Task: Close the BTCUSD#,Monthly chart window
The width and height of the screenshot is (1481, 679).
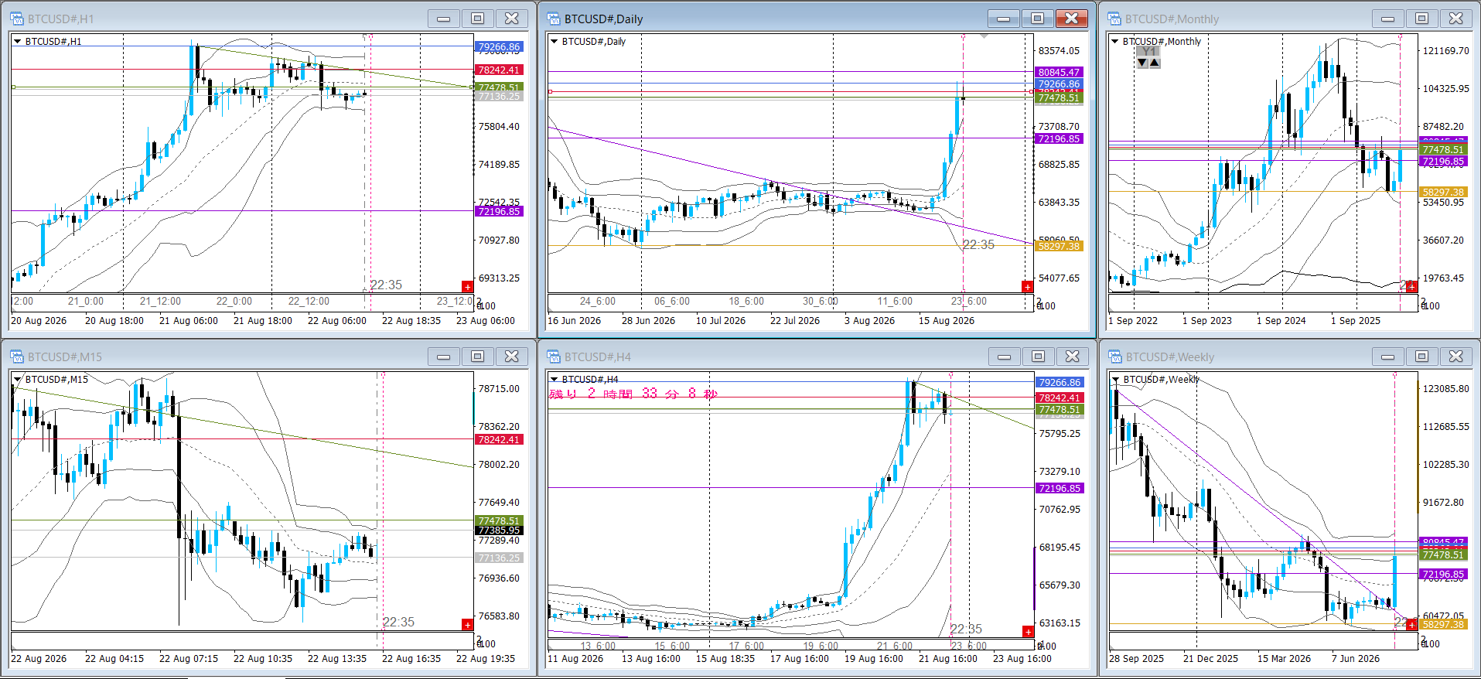Action: point(1456,19)
